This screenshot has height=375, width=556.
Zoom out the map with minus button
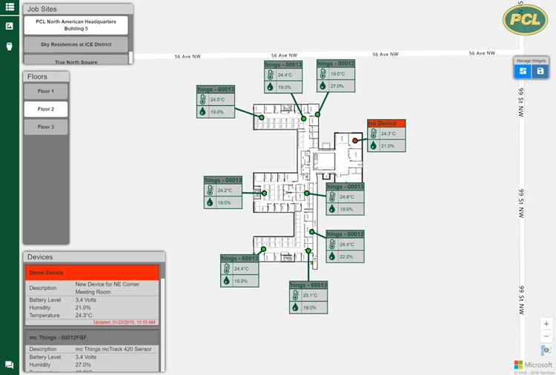(x=546, y=336)
